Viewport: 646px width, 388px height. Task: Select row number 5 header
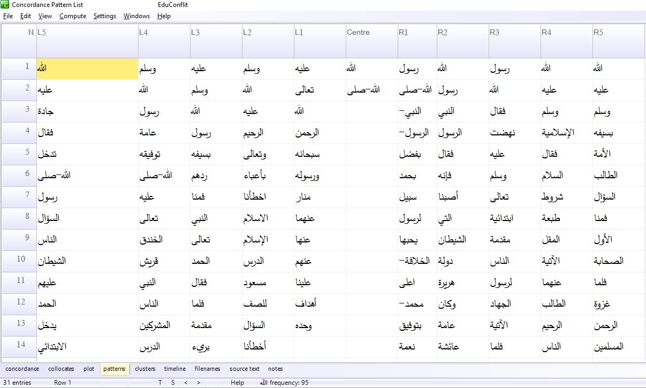coord(19,154)
